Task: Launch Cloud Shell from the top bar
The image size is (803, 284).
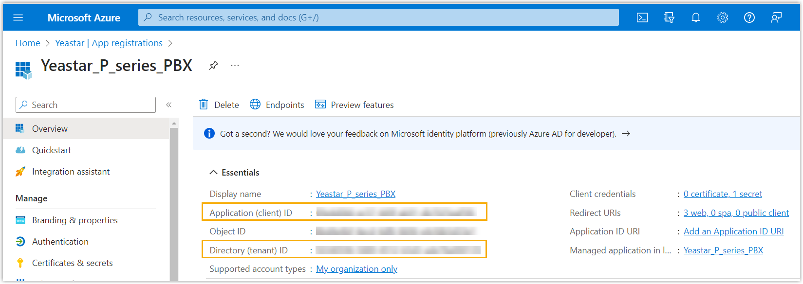Action: [x=642, y=18]
